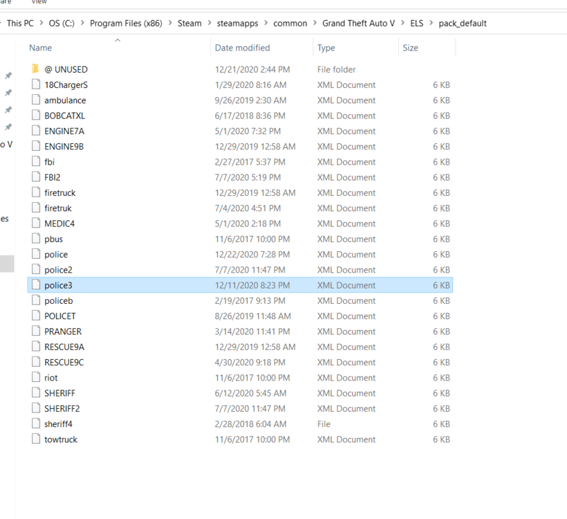Click the firetruk file icon

(35, 208)
